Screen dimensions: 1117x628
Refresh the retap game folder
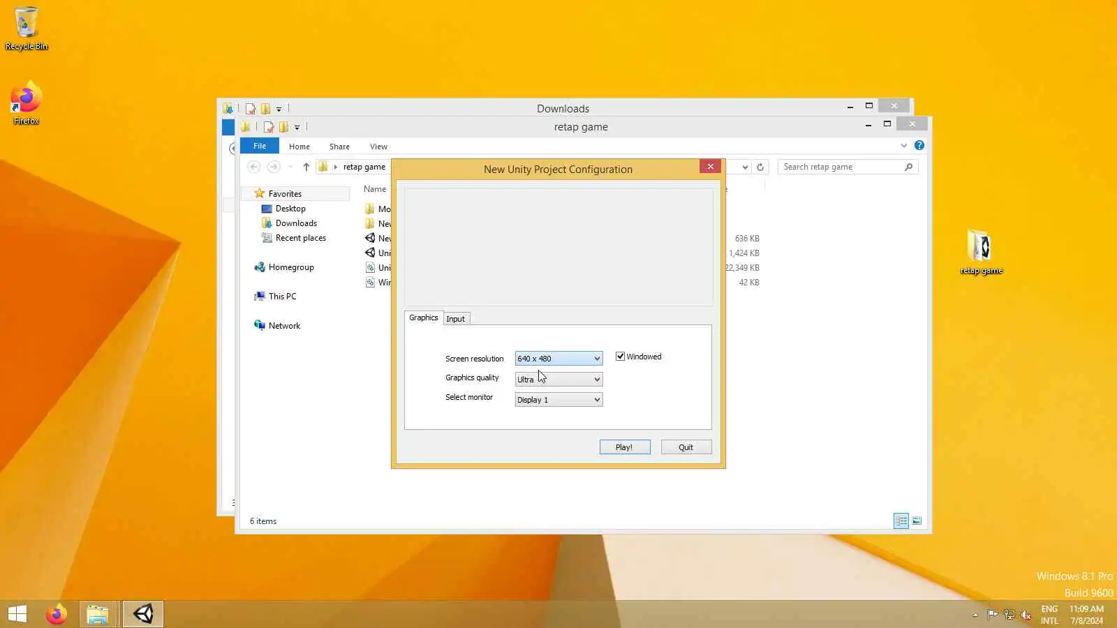760,167
